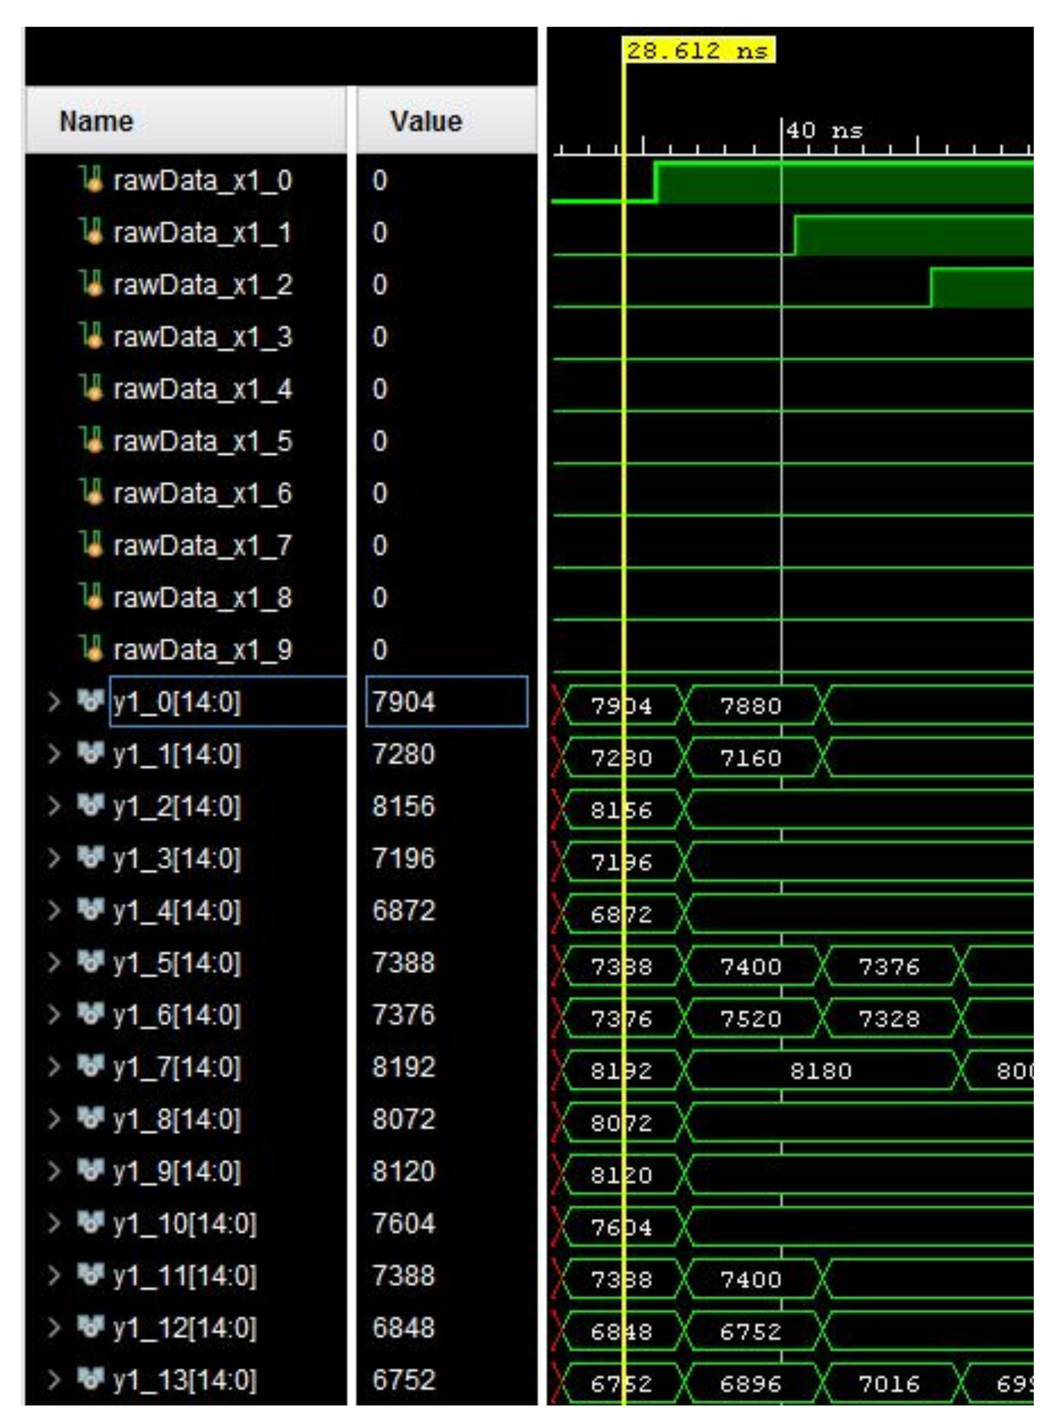Click the 8192 value cell for y1_7
The image size is (1057, 1428).
[x=403, y=1067]
